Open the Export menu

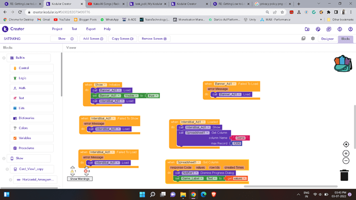pyautogui.click(x=91, y=29)
